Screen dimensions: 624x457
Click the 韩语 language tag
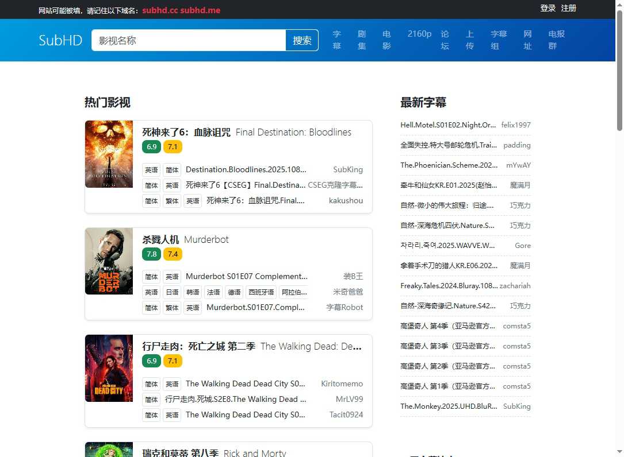point(193,292)
